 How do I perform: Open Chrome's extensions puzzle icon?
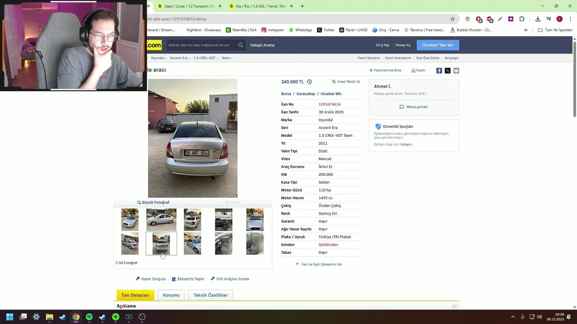tap(522, 19)
